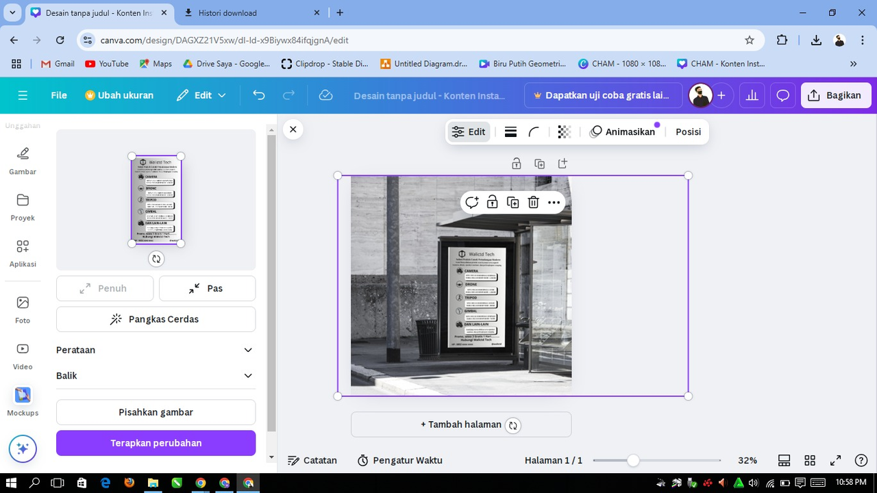
Task: Open Animasikan animation options
Action: click(x=623, y=132)
